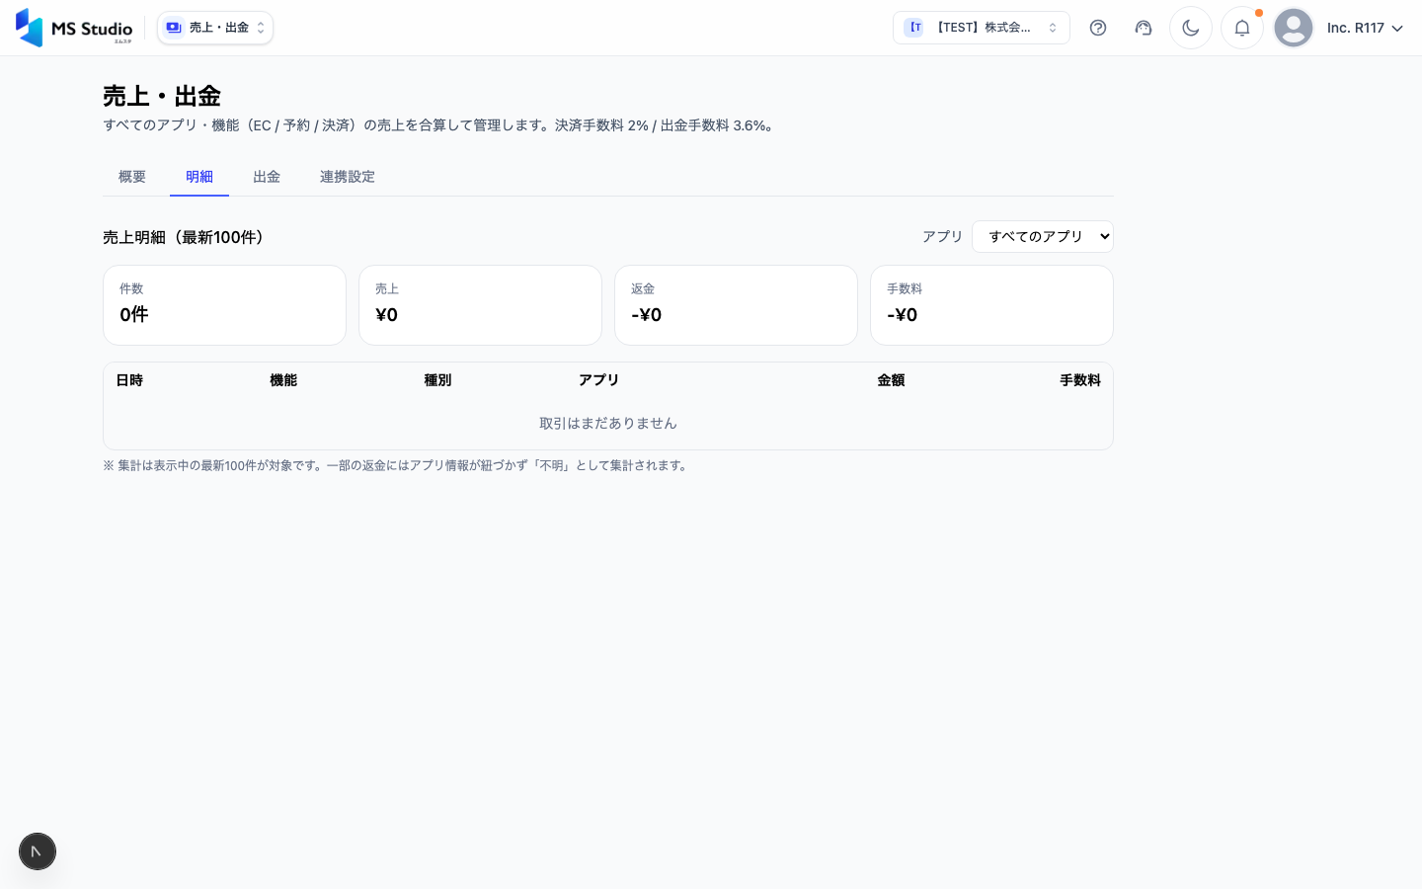
Task: Click the 売上・出金 page title
Action: [162, 96]
